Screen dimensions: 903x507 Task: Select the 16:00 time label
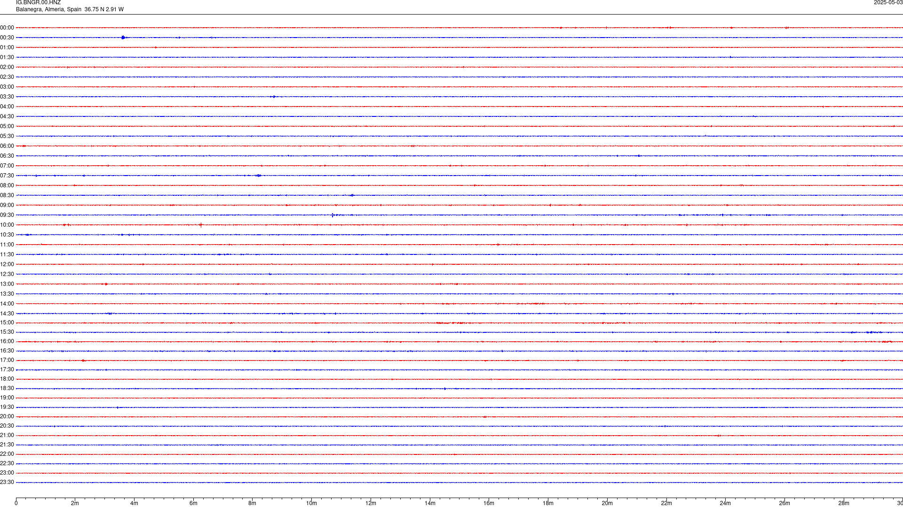pos(7,341)
